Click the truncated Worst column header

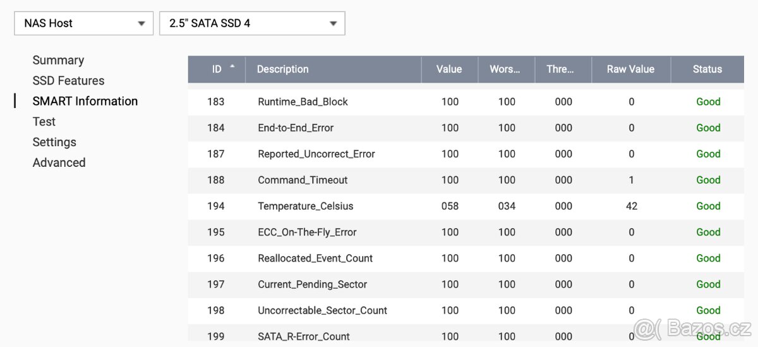[x=505, y=70]
